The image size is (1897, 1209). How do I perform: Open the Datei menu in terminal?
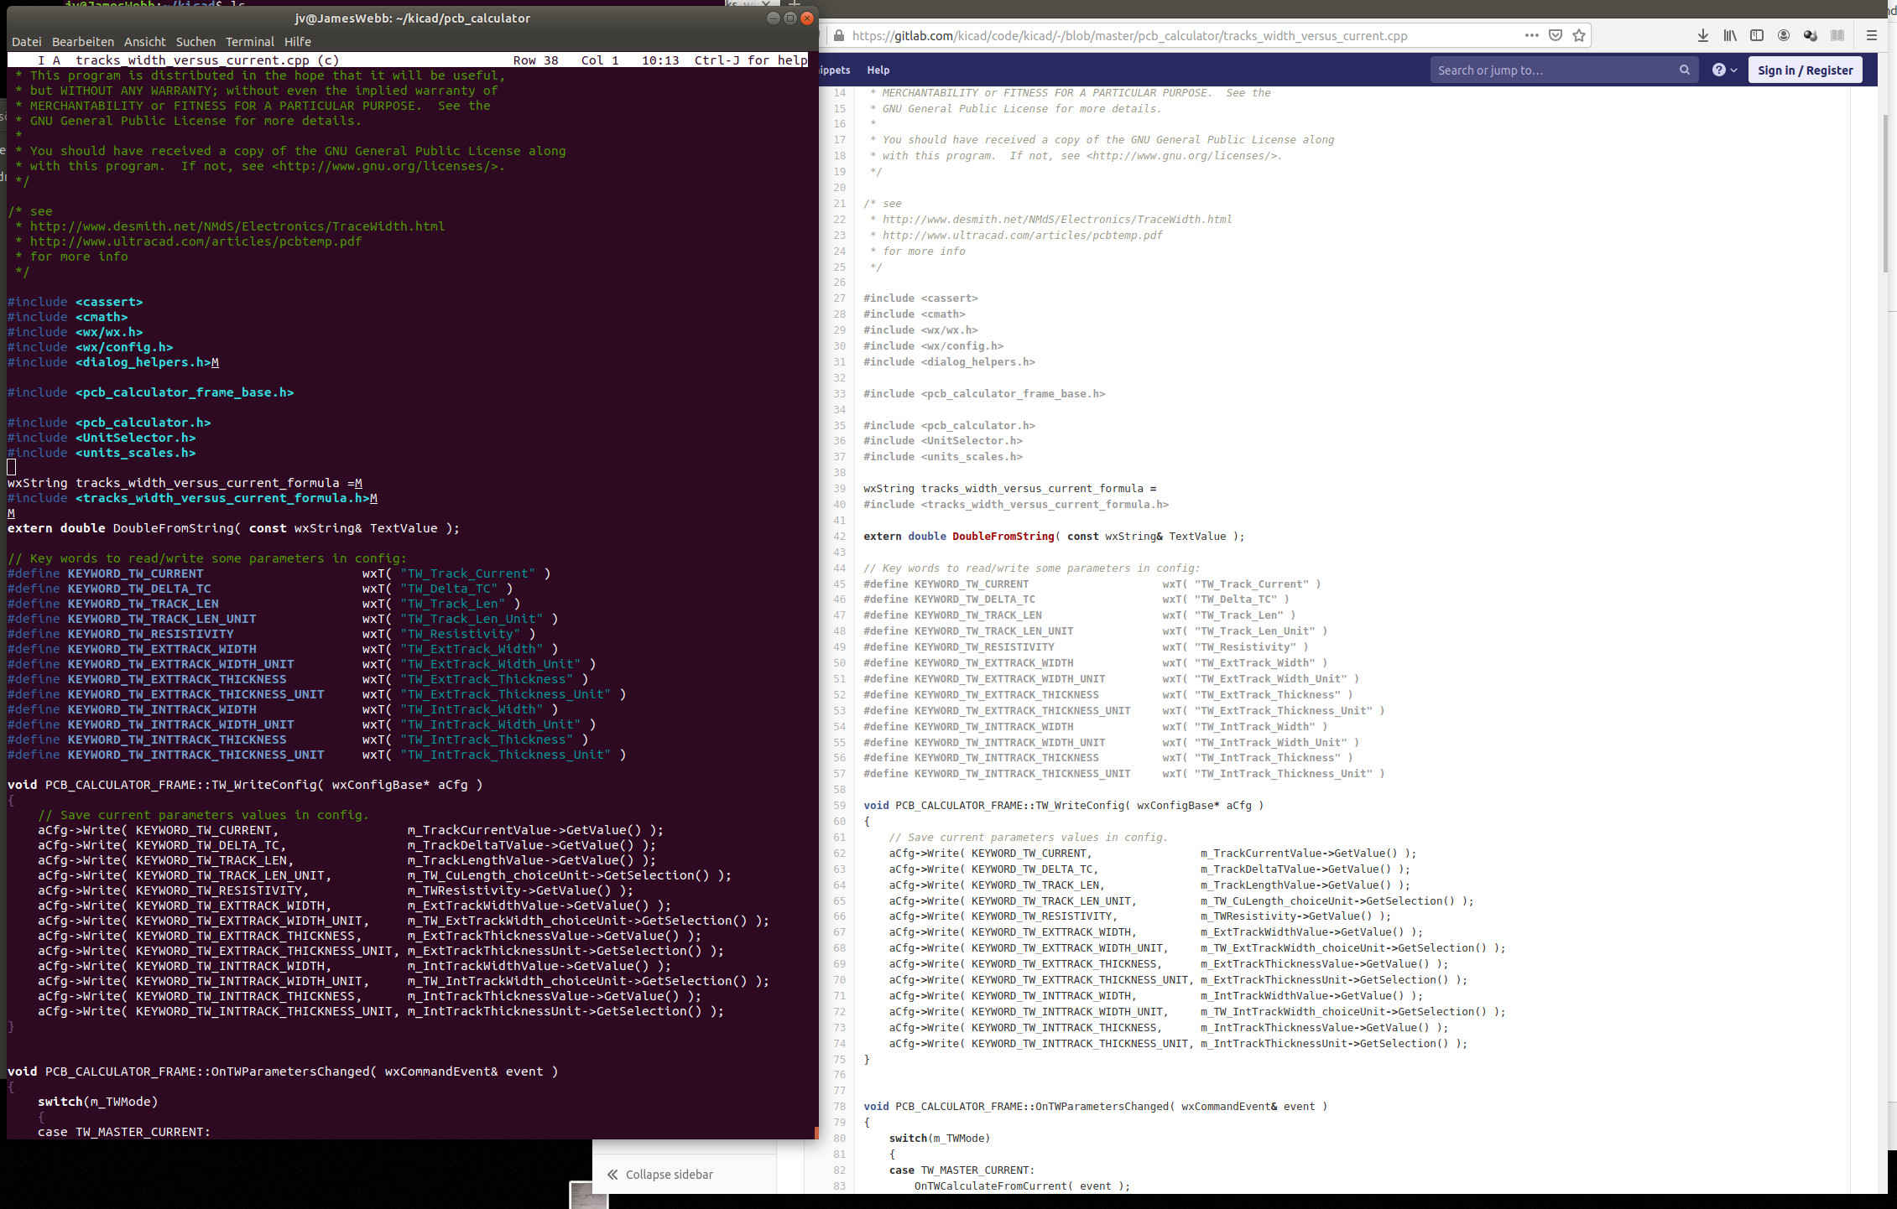pyautogui.click(x=26, y=42)
